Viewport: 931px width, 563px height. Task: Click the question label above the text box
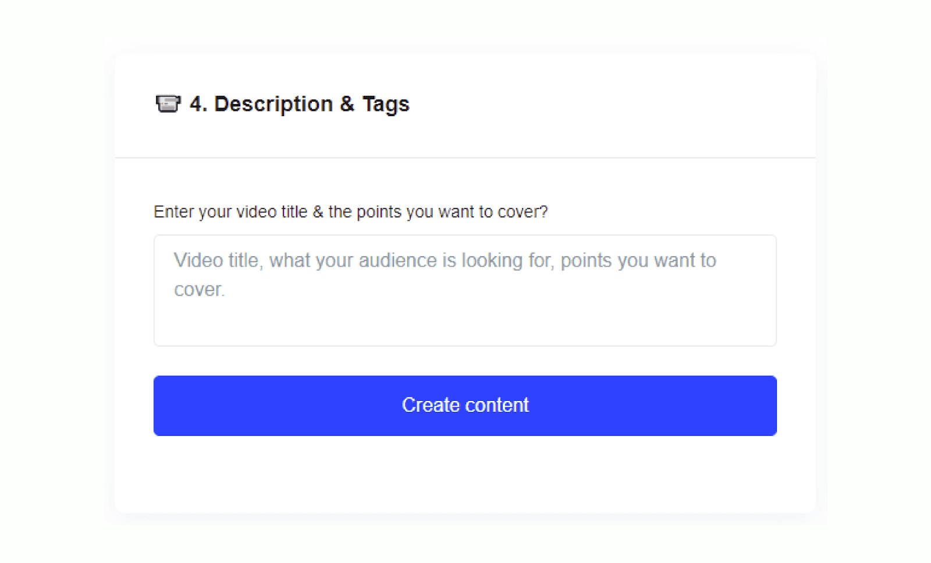point(350,212)
